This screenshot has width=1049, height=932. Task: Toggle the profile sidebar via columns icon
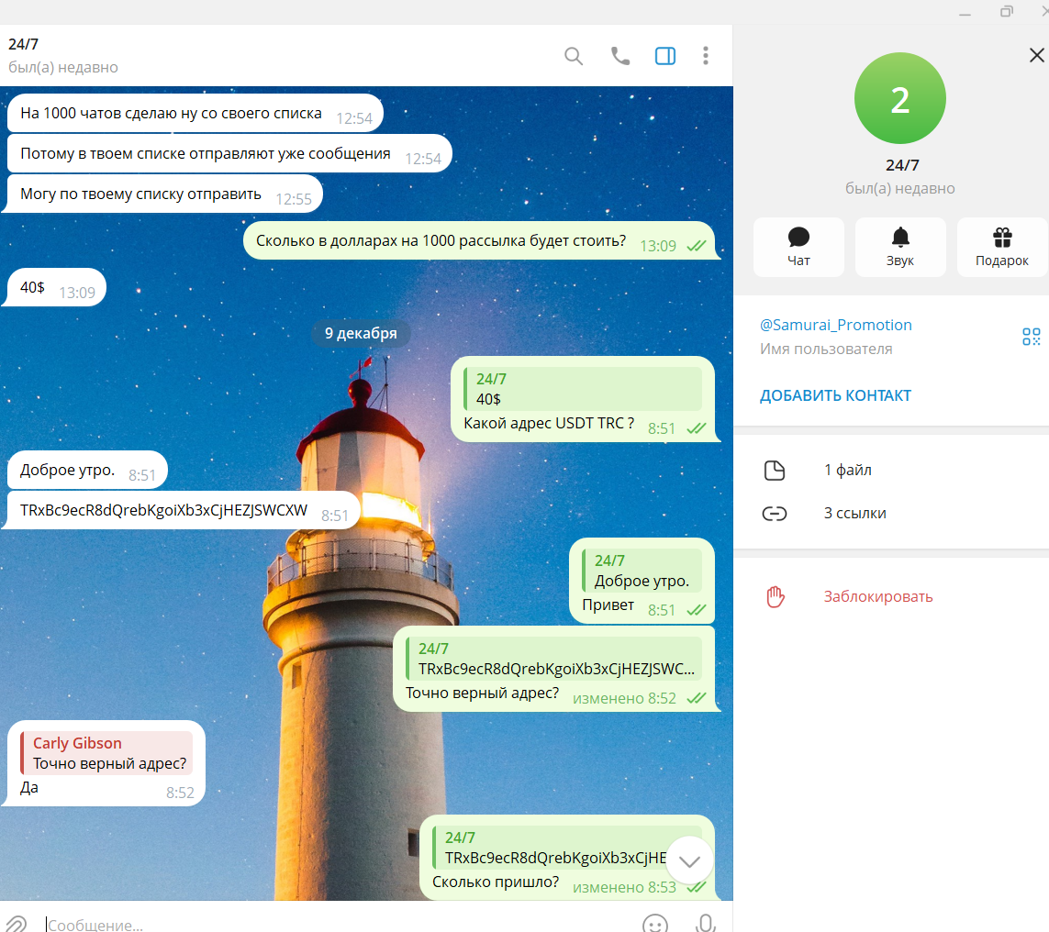click(664, 56)
